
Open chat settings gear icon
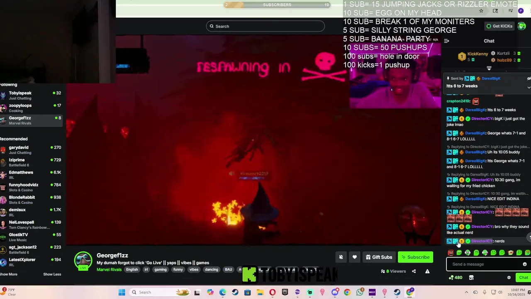click(509, 277)
